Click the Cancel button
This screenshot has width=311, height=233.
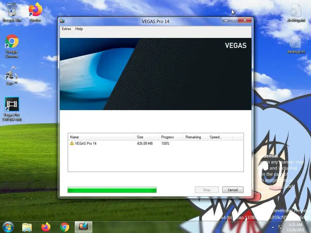(x=233, y=190)
